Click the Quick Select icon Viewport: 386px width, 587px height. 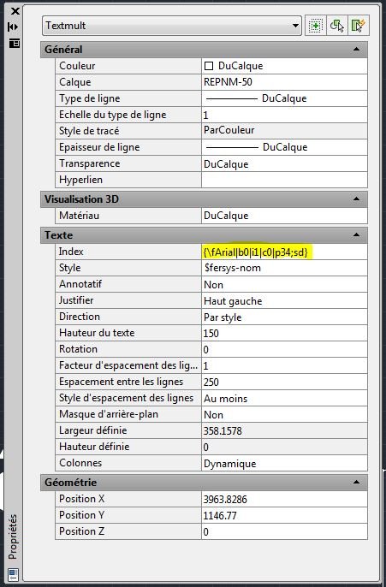tap(359, 26)
